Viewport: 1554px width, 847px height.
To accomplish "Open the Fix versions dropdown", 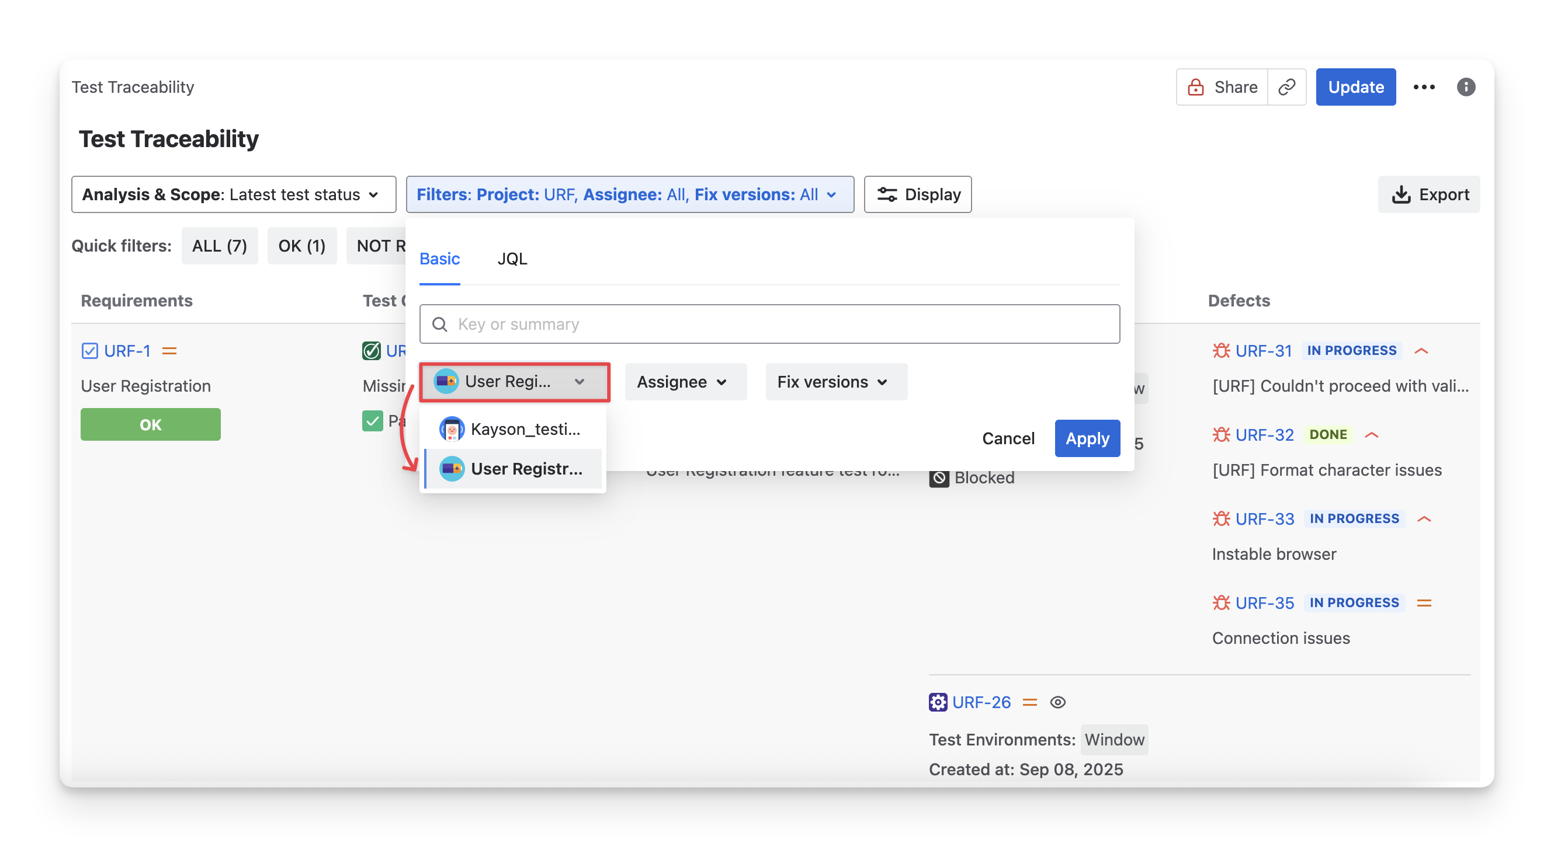I will tap(835, 382).
